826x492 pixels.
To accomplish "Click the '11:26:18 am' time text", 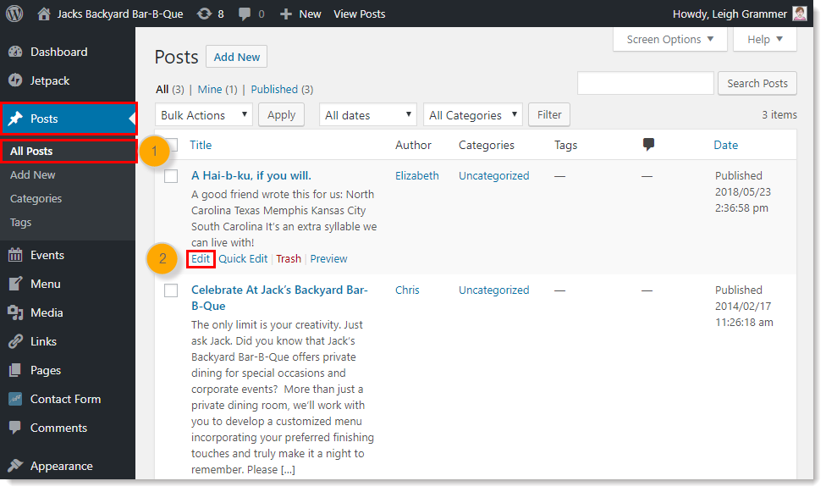I will (x=744, y=322).
